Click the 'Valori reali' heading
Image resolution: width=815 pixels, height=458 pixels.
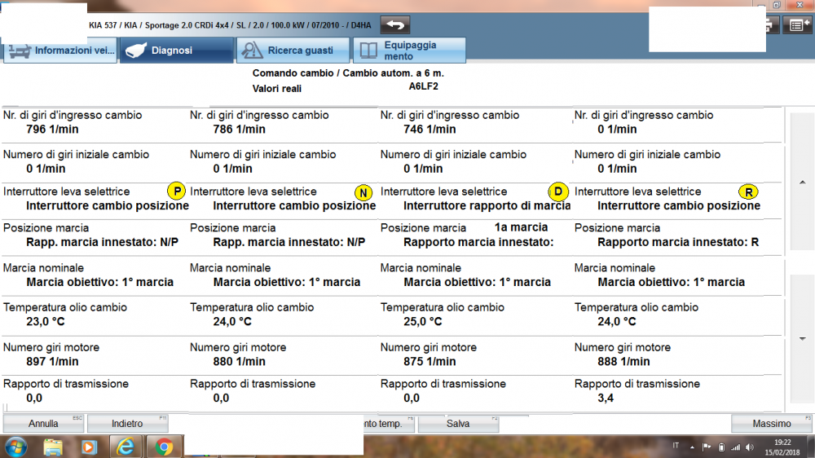point(276,89)
